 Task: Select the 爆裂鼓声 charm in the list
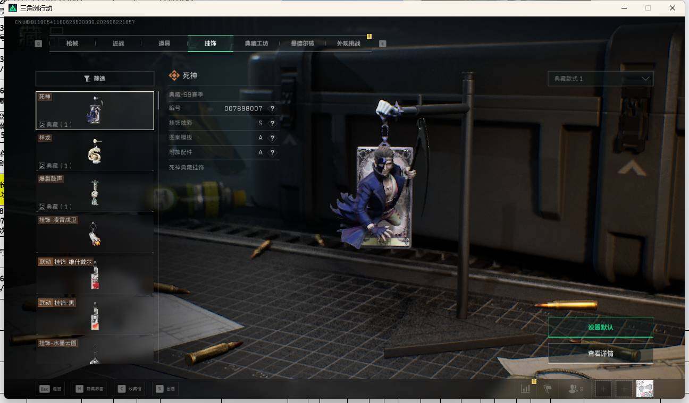(x=95, y=192)
